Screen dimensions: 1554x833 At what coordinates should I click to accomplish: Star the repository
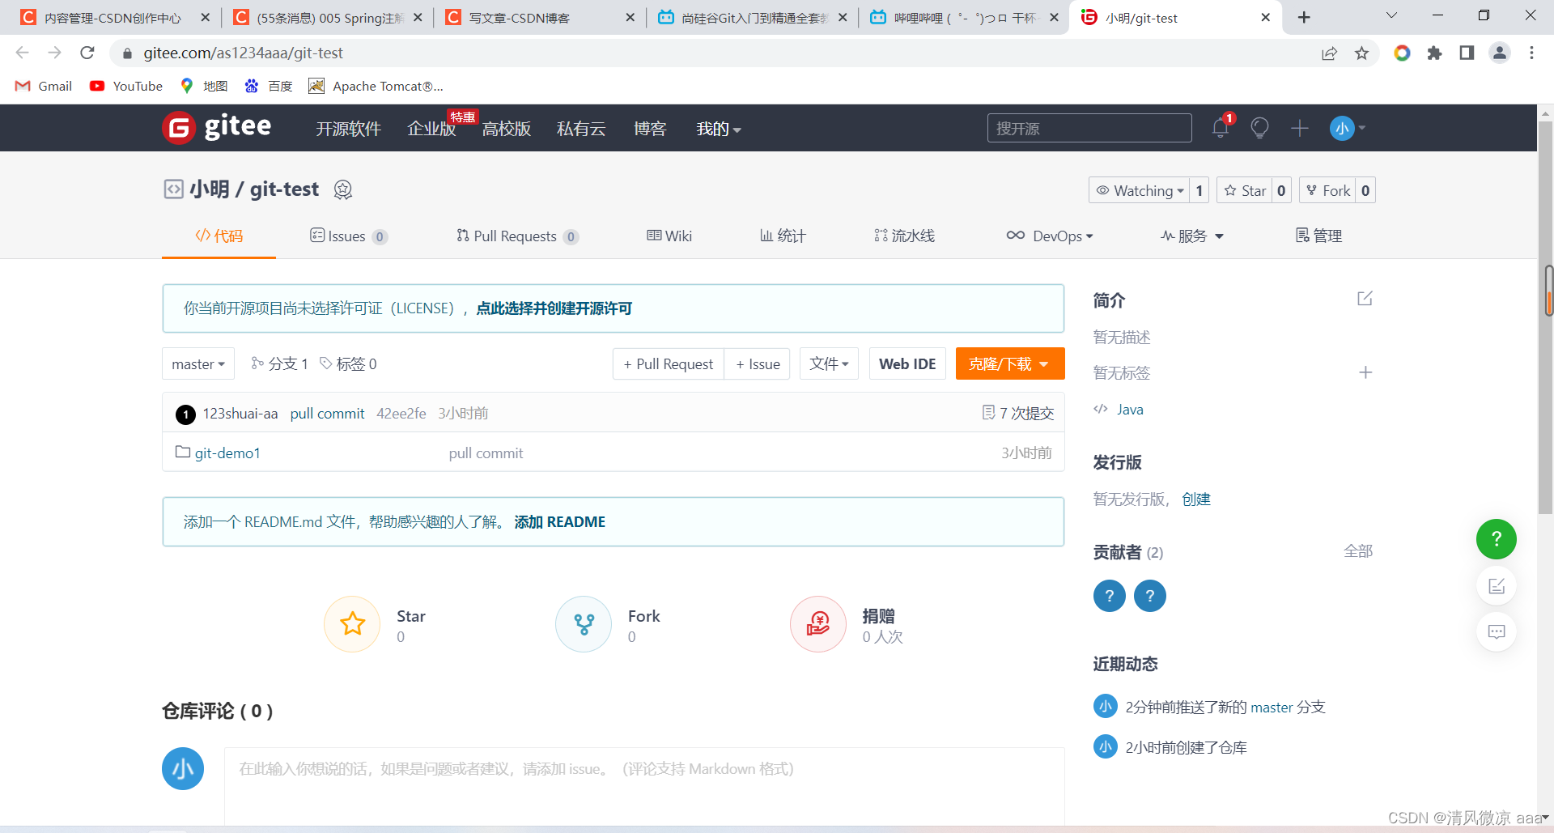1246,190
